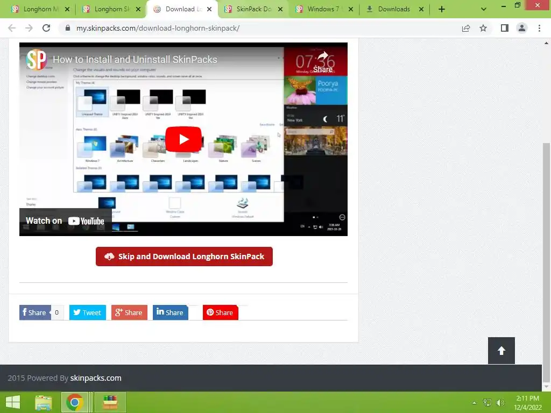Viewport: 551px width, 413px height.
Task: Click the back-to-top arrow button
Action: pos(501,351)
